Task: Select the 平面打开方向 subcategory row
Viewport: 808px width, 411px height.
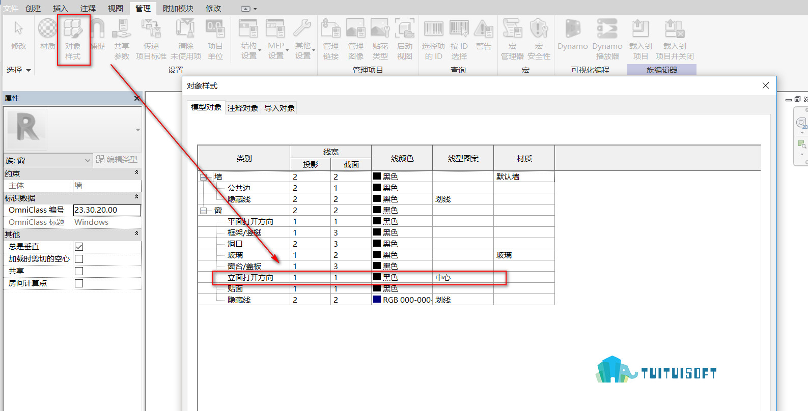Action: pos(376,222)
